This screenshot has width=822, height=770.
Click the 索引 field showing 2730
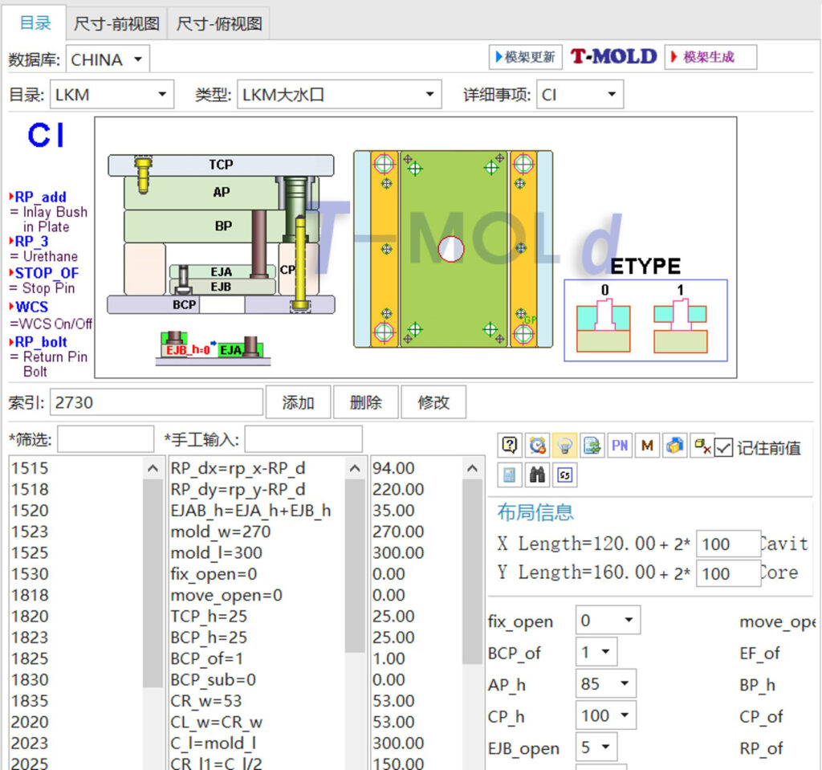(157, 402)
